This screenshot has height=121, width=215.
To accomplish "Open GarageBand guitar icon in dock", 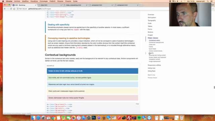I will (104, 118).
